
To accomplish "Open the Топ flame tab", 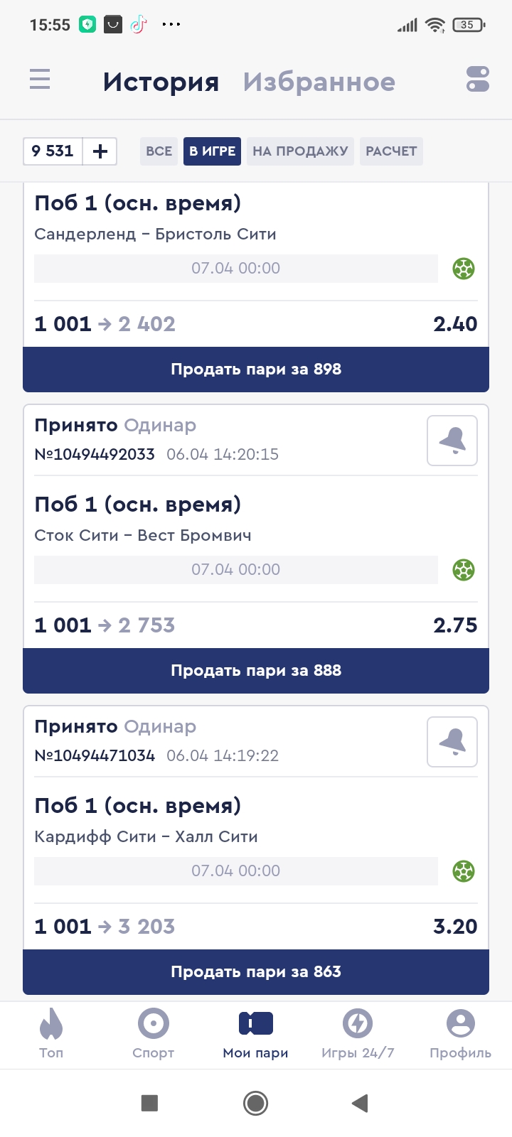I will tap(51, 1035).
